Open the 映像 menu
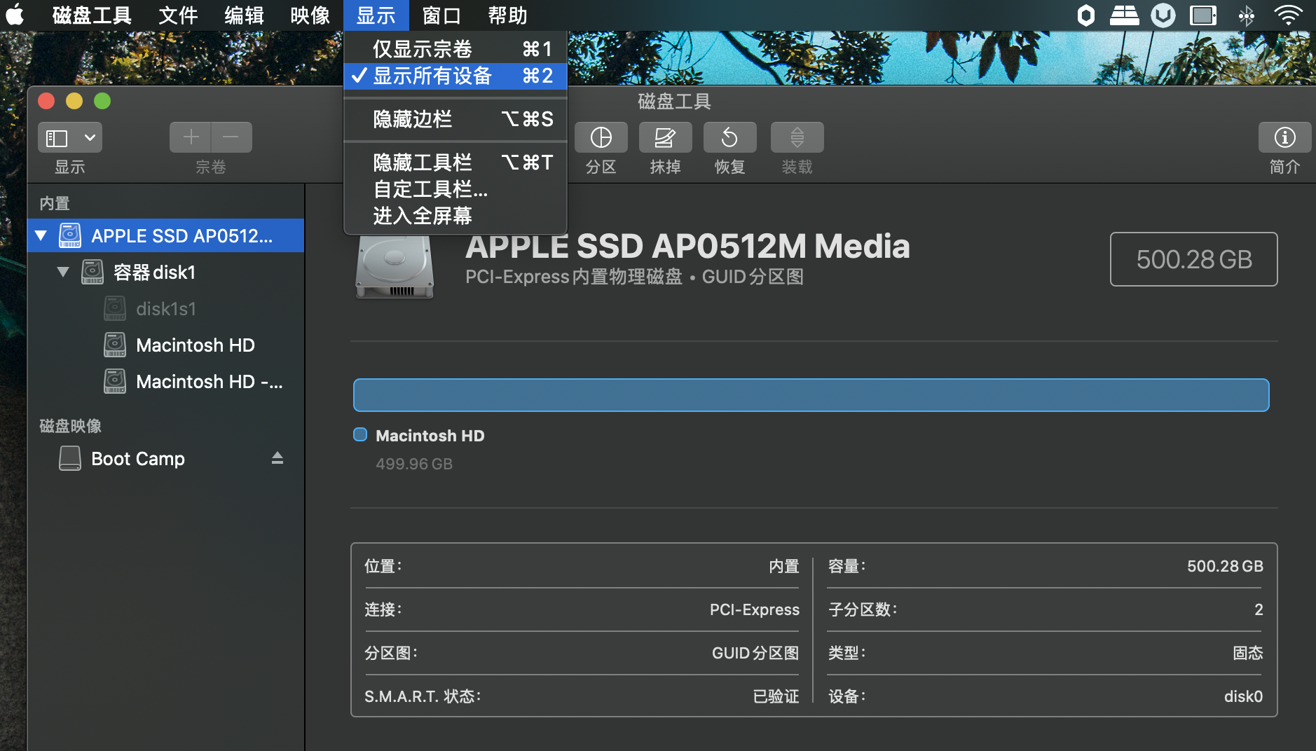The height and width of the screenshot is (751, 1316). click(x=310, y=15)
